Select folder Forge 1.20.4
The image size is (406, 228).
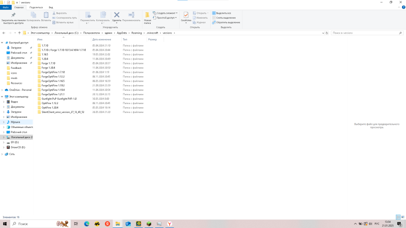point(48,68)
